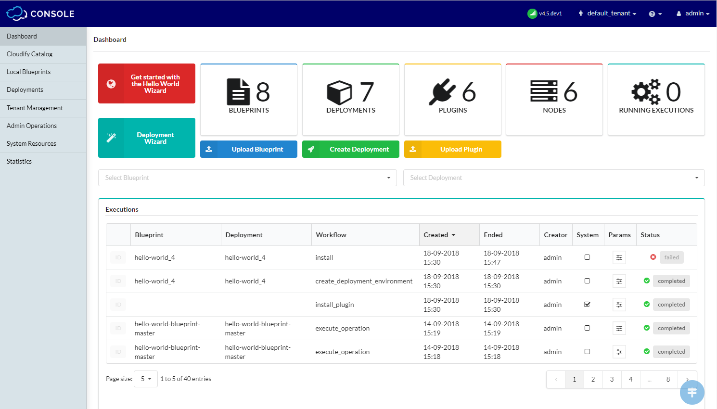Screen dimensions: 717x409
Task: Click the magic wand icon on Deployment Wizard
Action: 111,138
